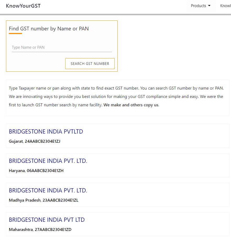
Task: Open BRIDGESTONE INDIA PVT. LTD. Haryana result
Action: pos(48,161)
